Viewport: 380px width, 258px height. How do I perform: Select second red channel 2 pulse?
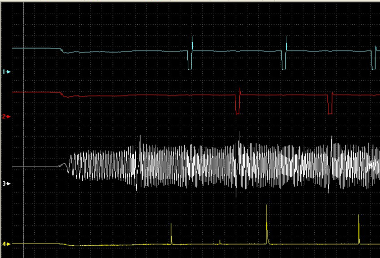pyautogui.click(x=330, y=103)
